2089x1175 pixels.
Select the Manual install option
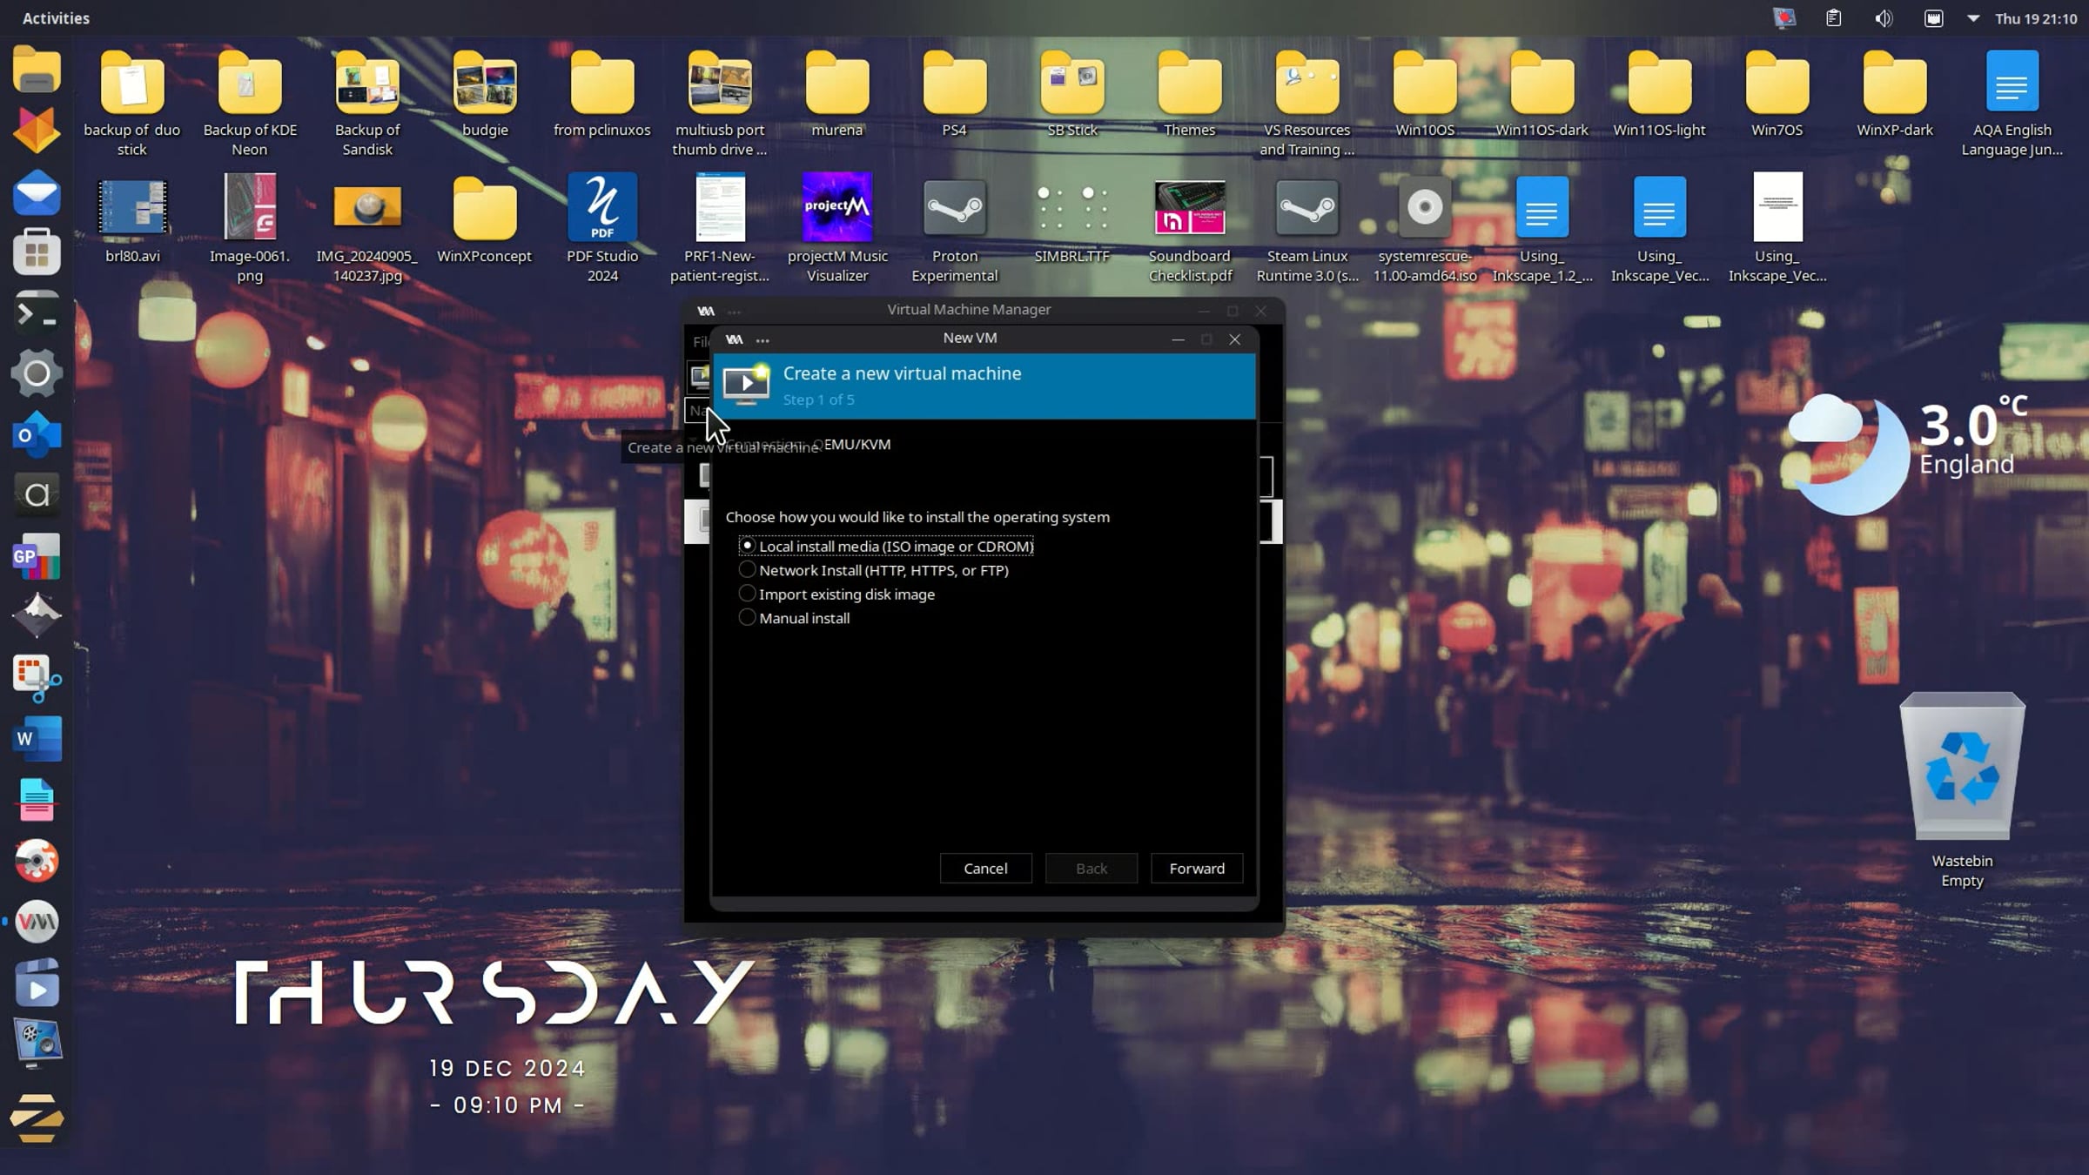(x=747, y=617)
